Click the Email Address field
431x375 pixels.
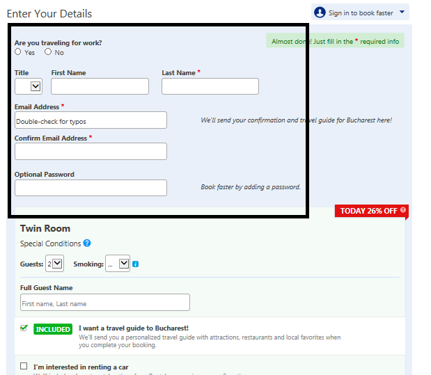91,120
